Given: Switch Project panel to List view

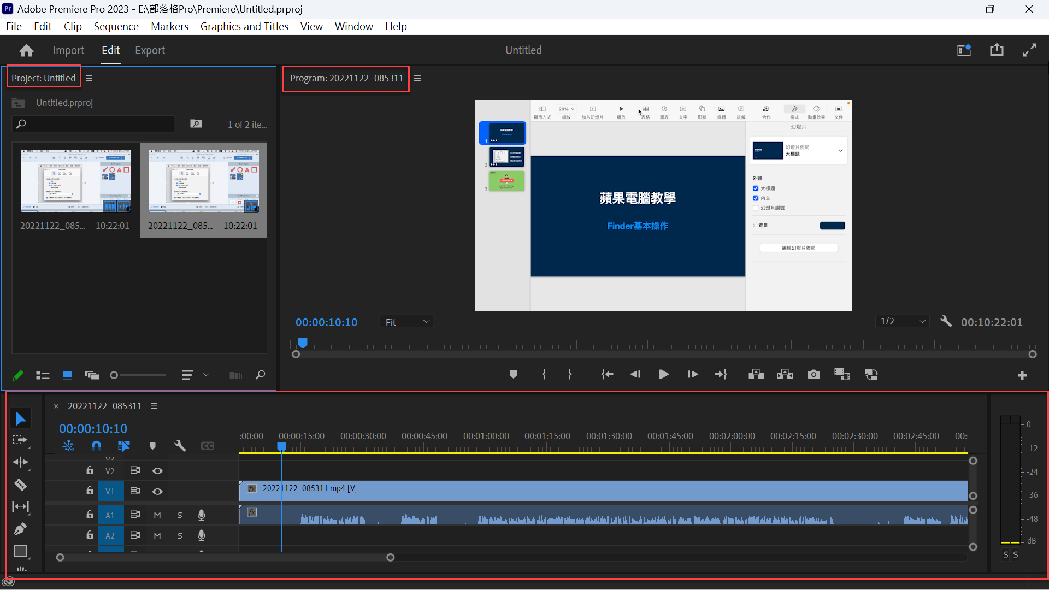Looking at the screenshot, I should pos(43,375).
